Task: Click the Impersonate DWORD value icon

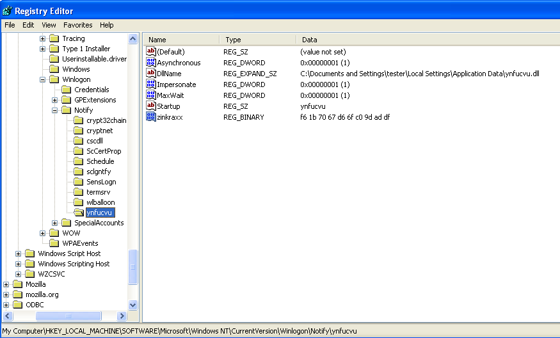Action: (151, 84)
